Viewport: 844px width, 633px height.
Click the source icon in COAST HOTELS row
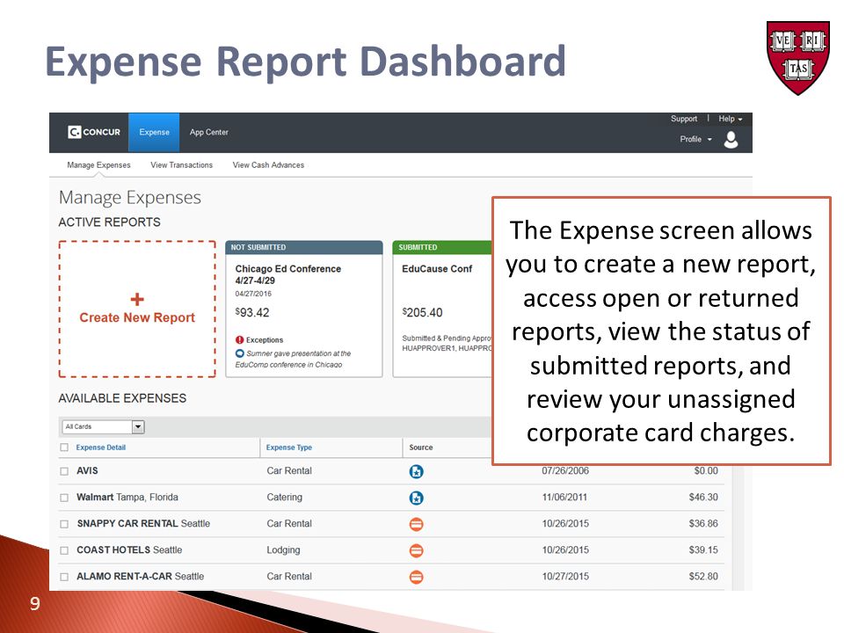[416, 550]
